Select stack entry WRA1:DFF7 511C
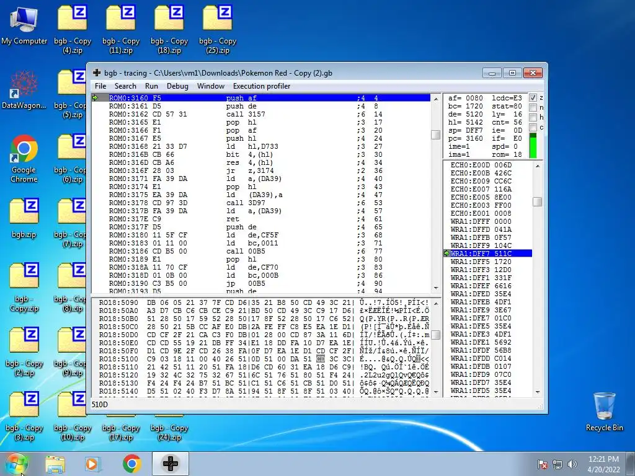This screenshot has height=476, width=635. click(x=487, y=253)
